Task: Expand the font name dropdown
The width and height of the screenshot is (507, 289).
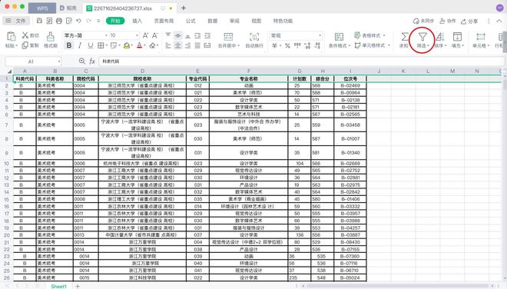Action: 106,35
